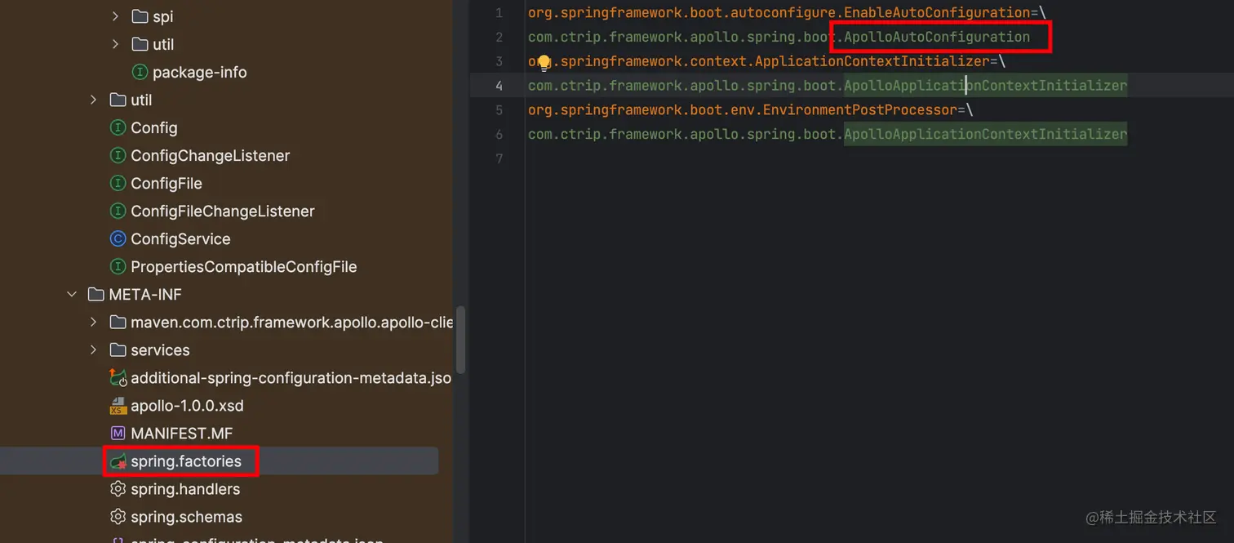The width and height of the screenshot is (1234, 543).
Task: Open the ConfigService class
Action: (180, 238)
